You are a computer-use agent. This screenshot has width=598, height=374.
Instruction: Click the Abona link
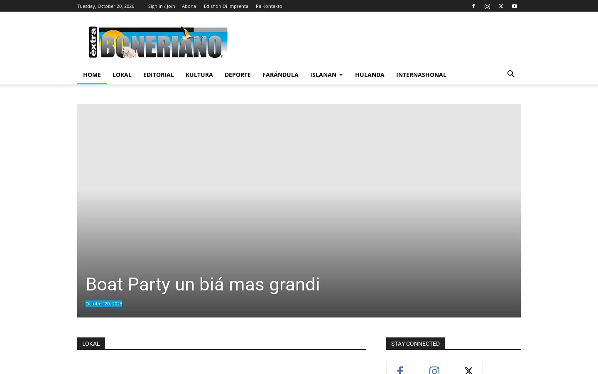189,6
